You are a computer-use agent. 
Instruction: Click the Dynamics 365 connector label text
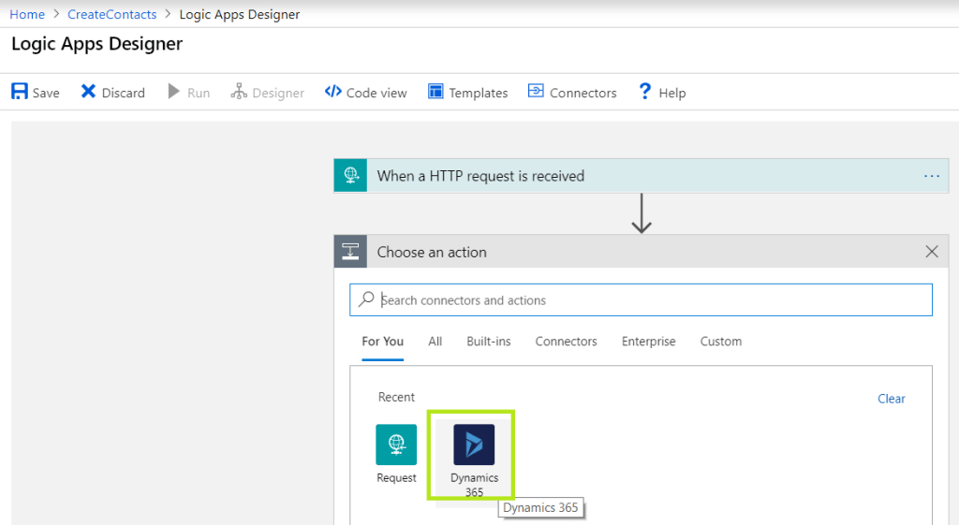474,485
